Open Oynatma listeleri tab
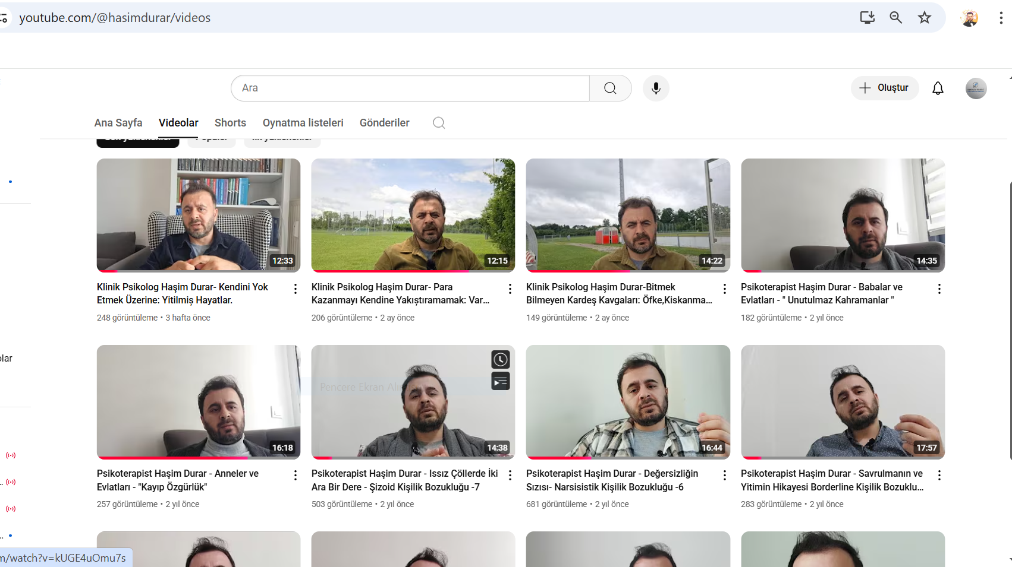 click(x=303, y=123)
